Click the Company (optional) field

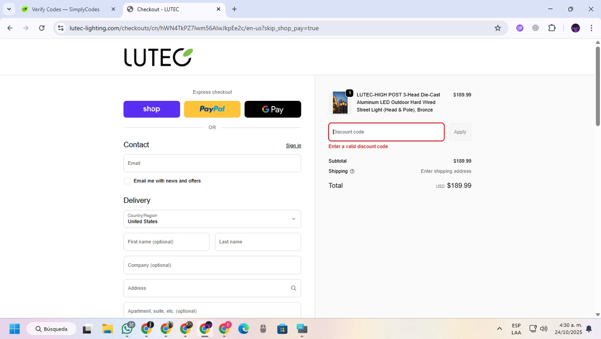212,265
